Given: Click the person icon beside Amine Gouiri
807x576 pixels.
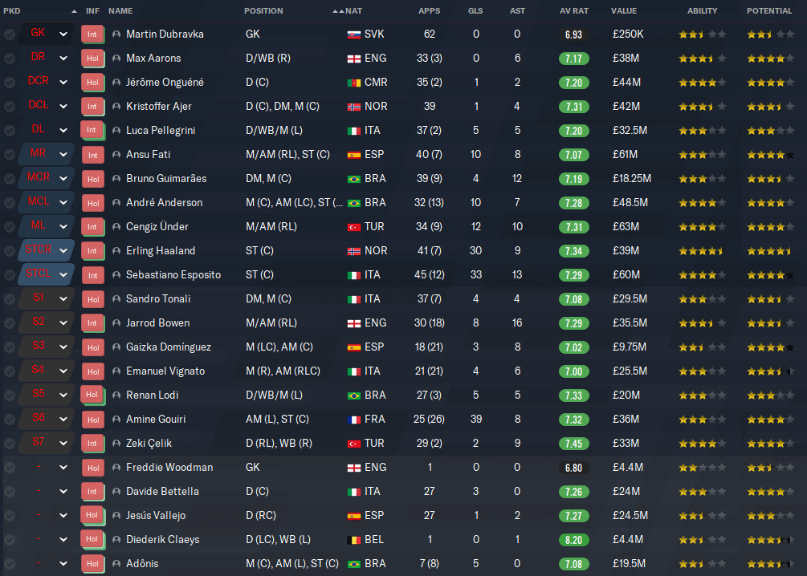Looking at the screenshot, I should (116, 419).
